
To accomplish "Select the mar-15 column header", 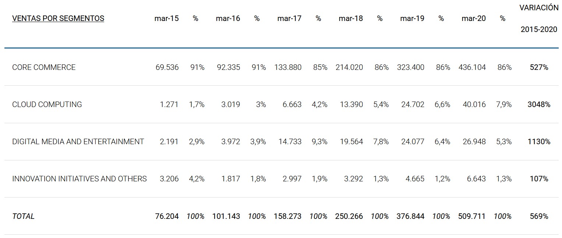I will [x=166, y=18].
